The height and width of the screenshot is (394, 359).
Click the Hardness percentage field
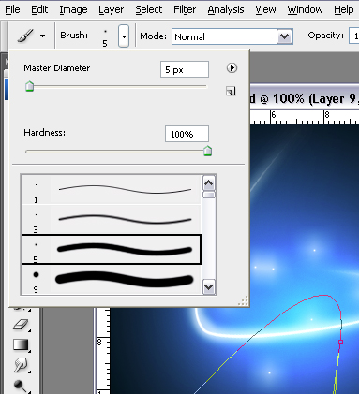pyautogui.click(x=187, y=134)
